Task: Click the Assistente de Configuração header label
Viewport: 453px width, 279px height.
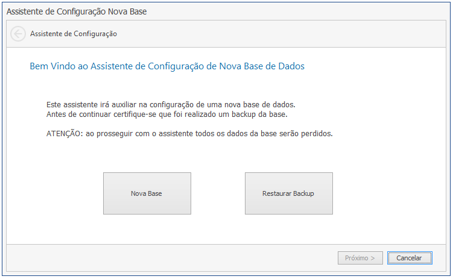Action: 74,34
